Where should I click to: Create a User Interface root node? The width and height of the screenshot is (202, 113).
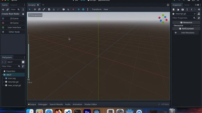pos(13,27)
